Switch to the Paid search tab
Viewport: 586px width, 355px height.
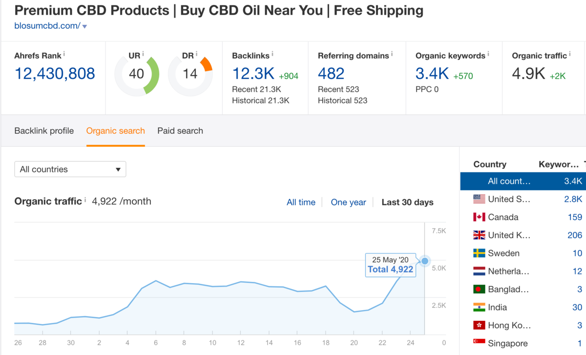pyautogui.click(x=180, y=131)
